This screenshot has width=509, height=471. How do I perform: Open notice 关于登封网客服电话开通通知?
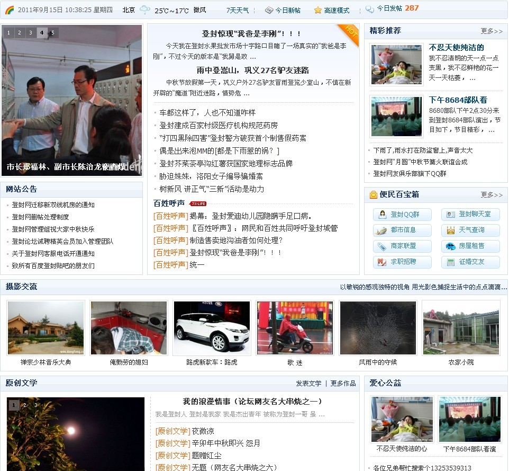click(x=53, y=254)
